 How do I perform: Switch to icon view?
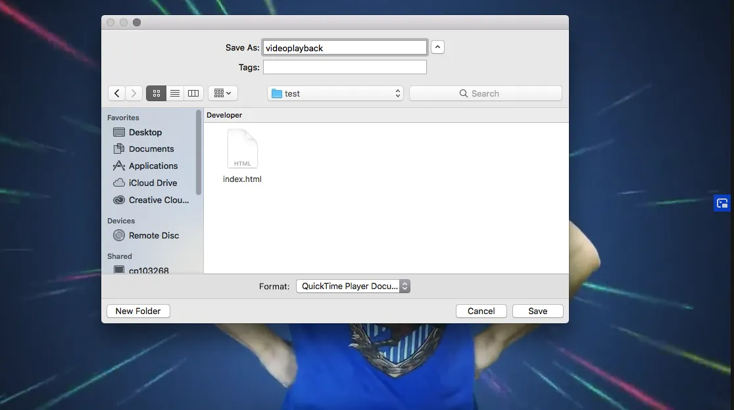157,93
